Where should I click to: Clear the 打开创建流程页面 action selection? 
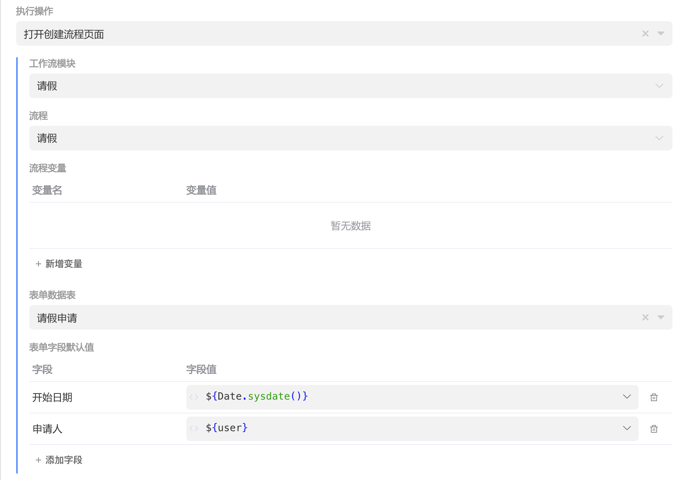tap(645, 33)
